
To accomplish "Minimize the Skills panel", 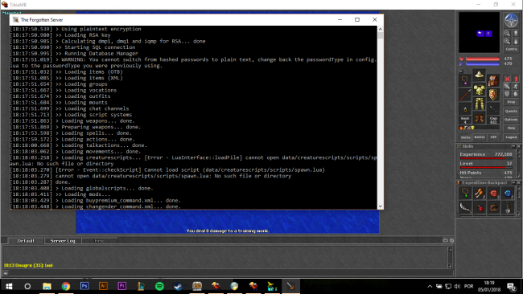I will point(513,146).
